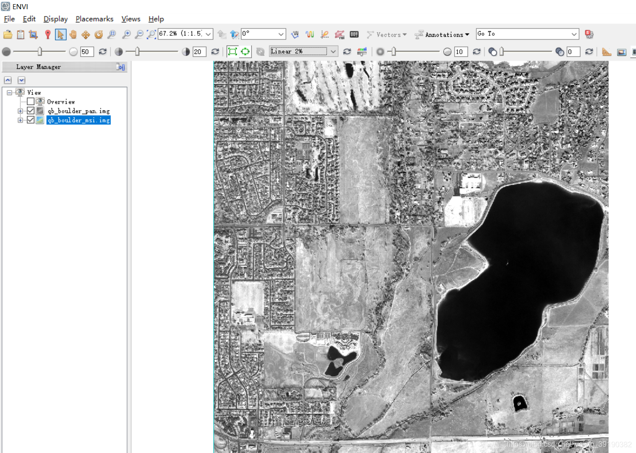Detach Layer Manager panel via corner icon
The image size is (636, 453).
pos(121,67)
